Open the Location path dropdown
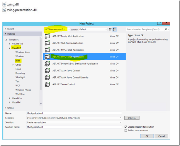 coord(120,118)
